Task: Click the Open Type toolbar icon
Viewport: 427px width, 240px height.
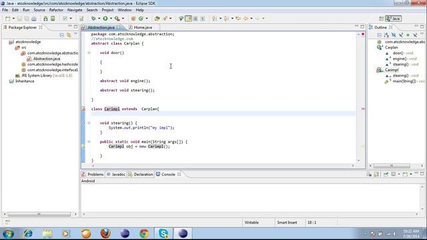Action: [x=157, y=19]
